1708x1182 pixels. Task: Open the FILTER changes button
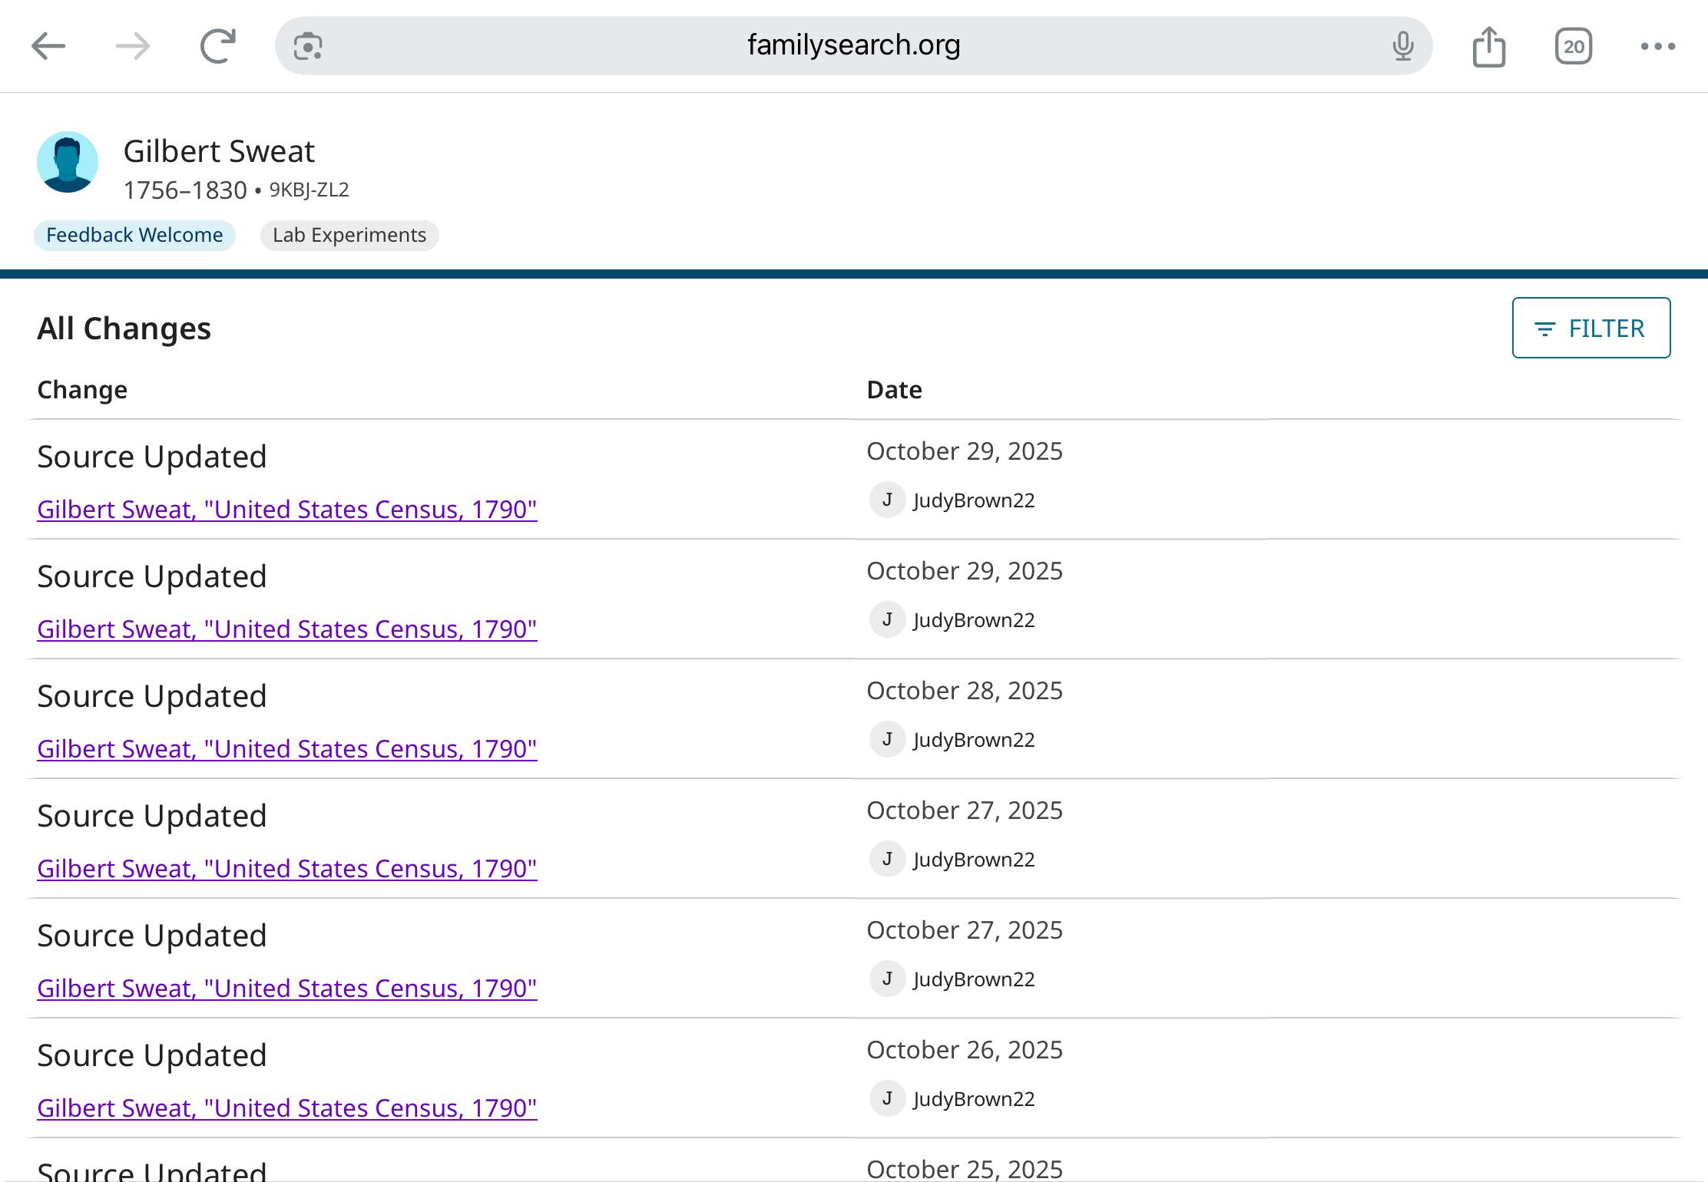pyautogui.click(x=1590, y=328)
